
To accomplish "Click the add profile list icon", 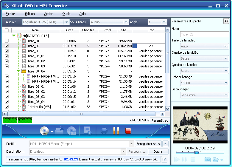I will coord(88,131).
